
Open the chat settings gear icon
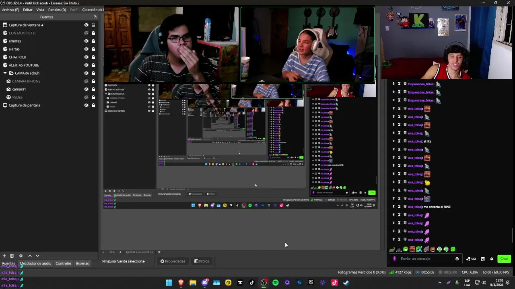(x=492, y=259)
